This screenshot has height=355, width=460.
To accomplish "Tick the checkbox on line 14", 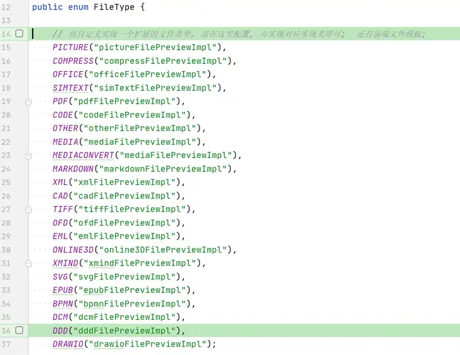I will [x=19, y=33].
